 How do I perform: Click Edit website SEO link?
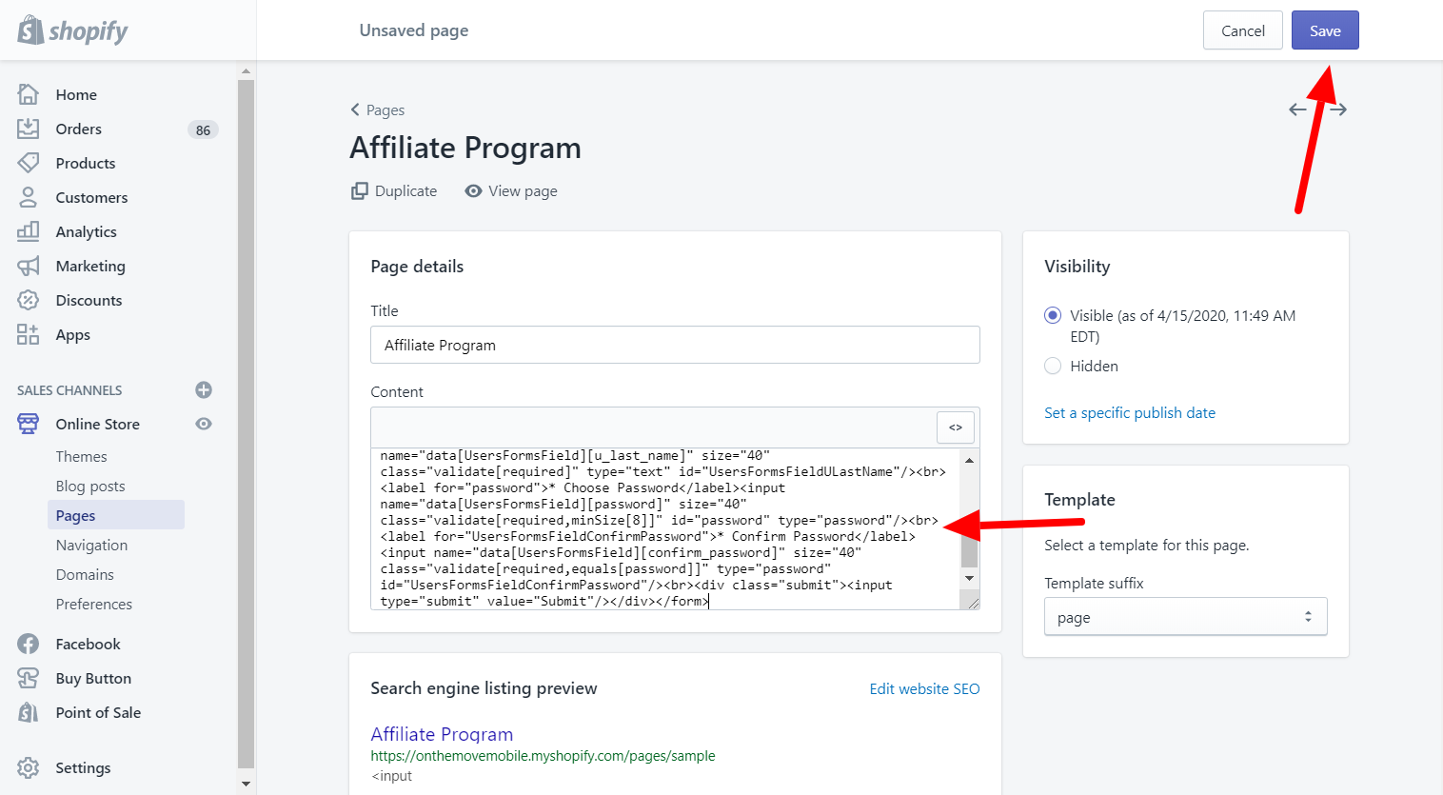[924, 688]
